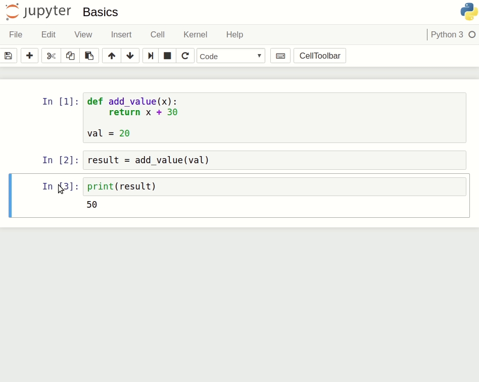Paste cells below icon
479x382 pixels.
89,56
